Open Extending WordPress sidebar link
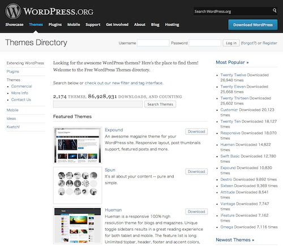This screenshot has height=246, width=283. click(x=25, y=63)
